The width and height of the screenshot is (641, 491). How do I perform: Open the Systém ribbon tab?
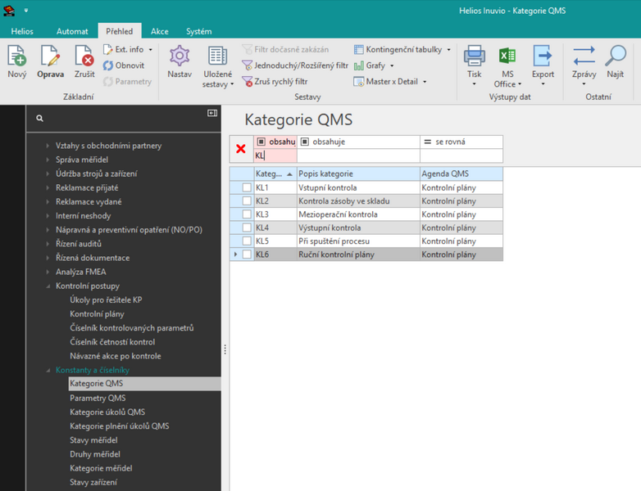[x=198, y=31]
